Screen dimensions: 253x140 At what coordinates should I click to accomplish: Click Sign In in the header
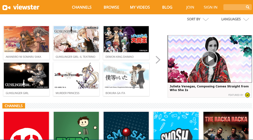click(x=210, y=7)
